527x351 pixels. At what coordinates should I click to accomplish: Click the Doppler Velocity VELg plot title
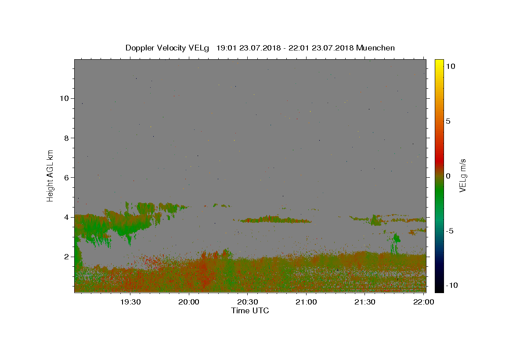pyautogui.click(x=260, y=48)
